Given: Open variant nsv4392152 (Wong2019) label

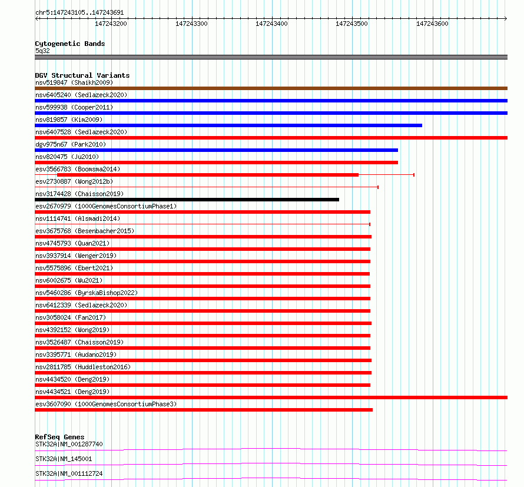Looking at the screenshot, I should pyautogui.click(x=72, y=330).
